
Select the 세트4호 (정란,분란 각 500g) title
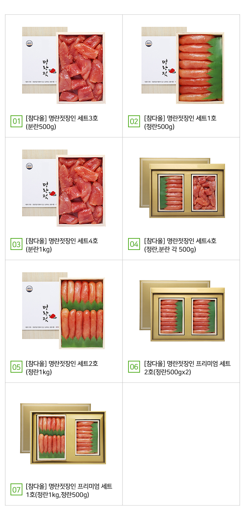tap(180, 245)
